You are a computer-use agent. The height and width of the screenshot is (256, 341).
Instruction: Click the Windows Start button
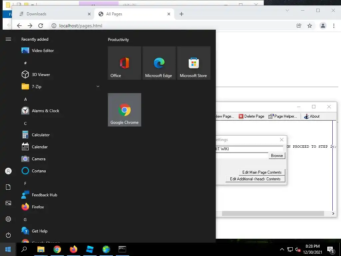8,249
